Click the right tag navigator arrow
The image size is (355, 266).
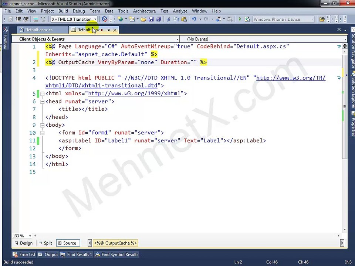(x=342, y=243)
